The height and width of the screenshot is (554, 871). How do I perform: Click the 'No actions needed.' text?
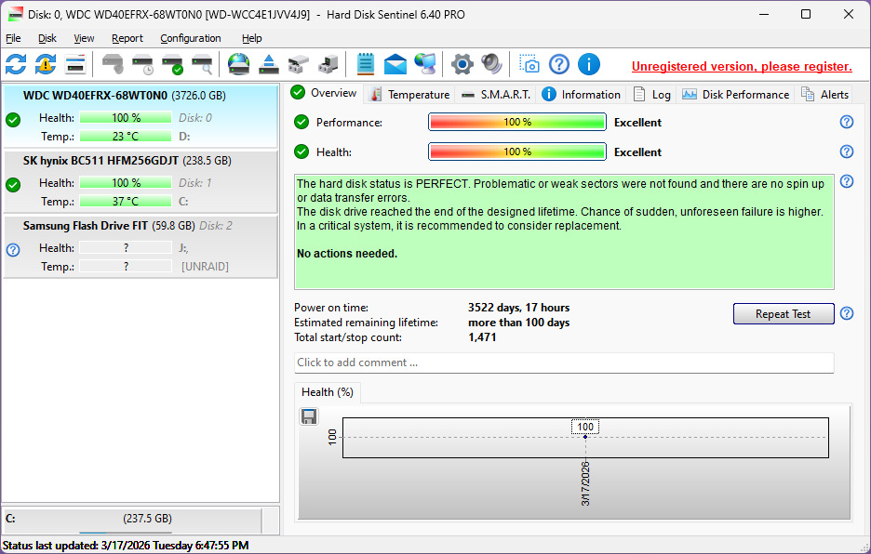click(x=347, y=254)
